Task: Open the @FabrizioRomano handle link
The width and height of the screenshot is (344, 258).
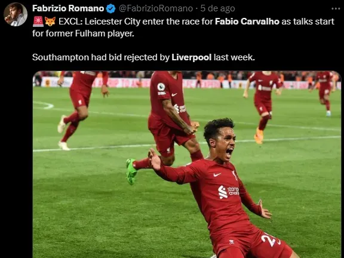Action: 156,8
